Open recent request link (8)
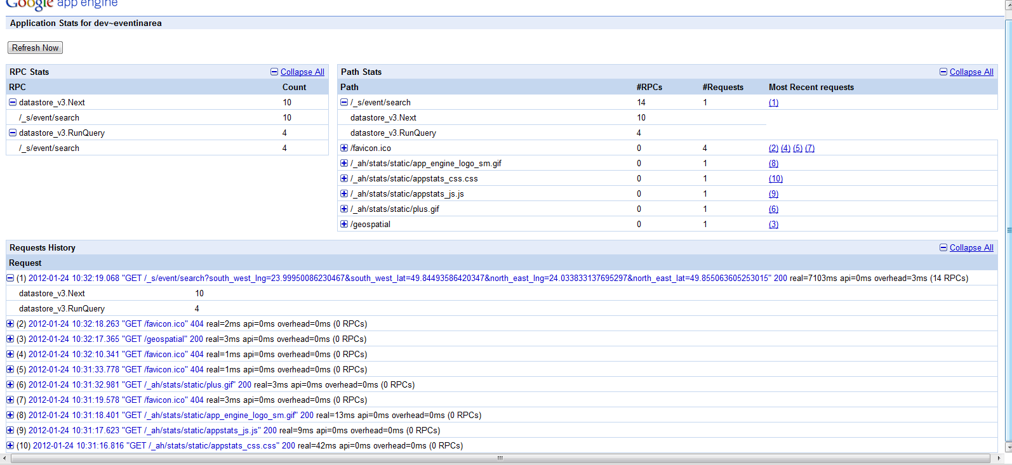 click(x=773, y=163)
